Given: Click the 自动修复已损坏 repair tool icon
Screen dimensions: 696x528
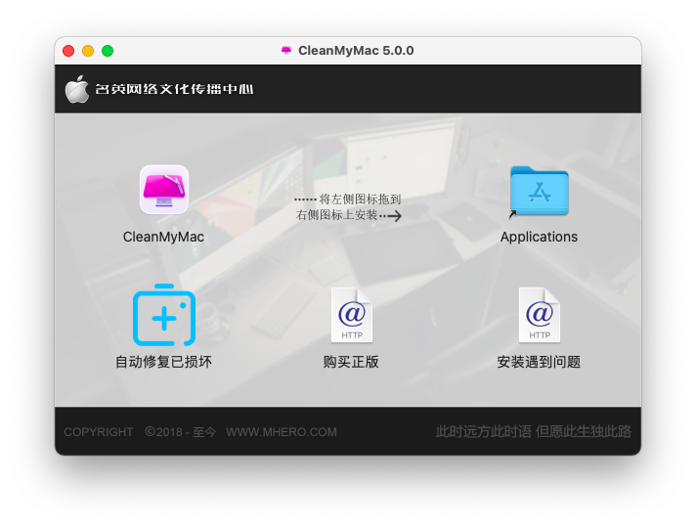Looking at the screenshot, I should [164, 315].
